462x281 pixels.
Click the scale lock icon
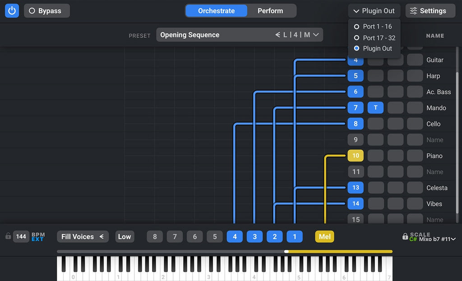(405, 236)
